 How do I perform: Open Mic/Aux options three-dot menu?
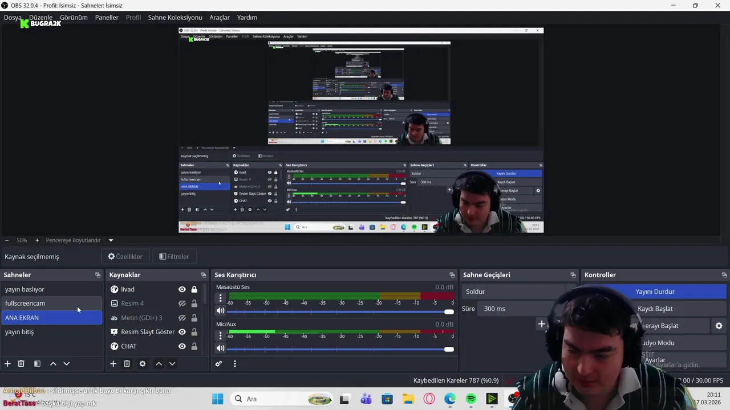point(220,335)
